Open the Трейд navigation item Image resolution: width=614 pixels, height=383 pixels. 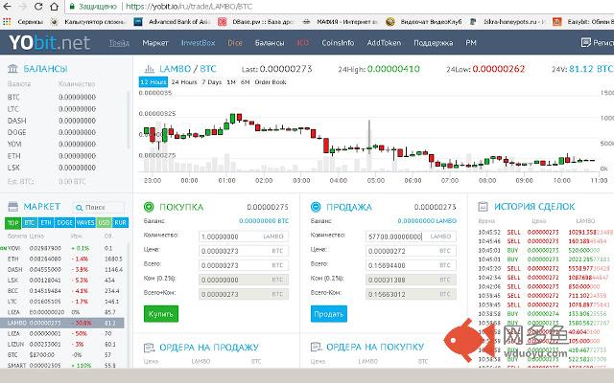pos(119,43)
